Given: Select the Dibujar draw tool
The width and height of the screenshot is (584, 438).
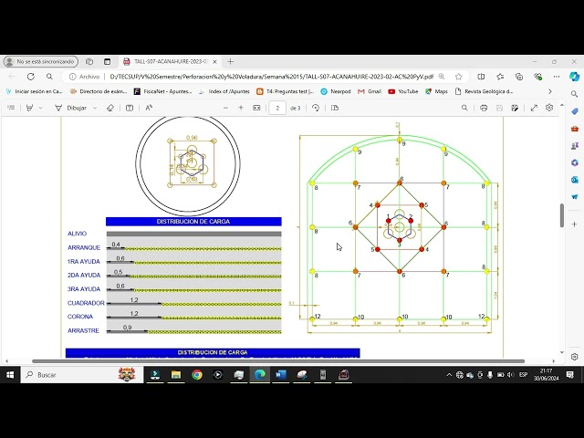Looking at the screenshot, I should point(71,108).
